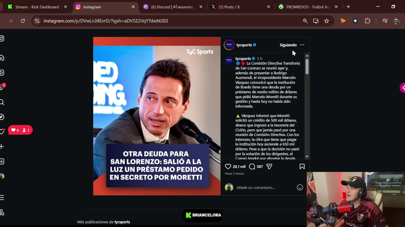Close the Discord tab
This screenshot has width=405, height=227.
click(201, 7)
